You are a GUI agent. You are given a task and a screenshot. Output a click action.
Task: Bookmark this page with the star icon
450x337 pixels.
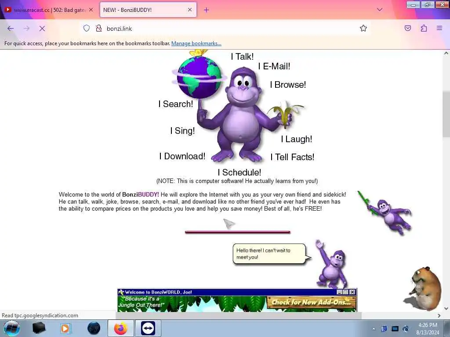tap(363, 28)
